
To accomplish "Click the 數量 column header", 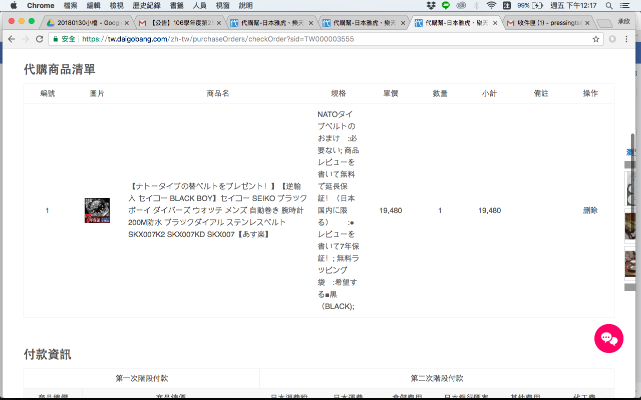I will tap(440, 93).
